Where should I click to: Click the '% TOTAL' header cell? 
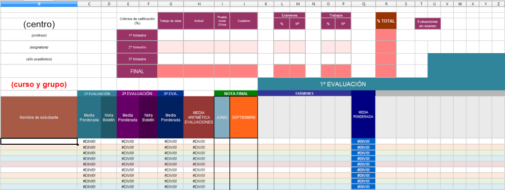(x=386, y=21)
